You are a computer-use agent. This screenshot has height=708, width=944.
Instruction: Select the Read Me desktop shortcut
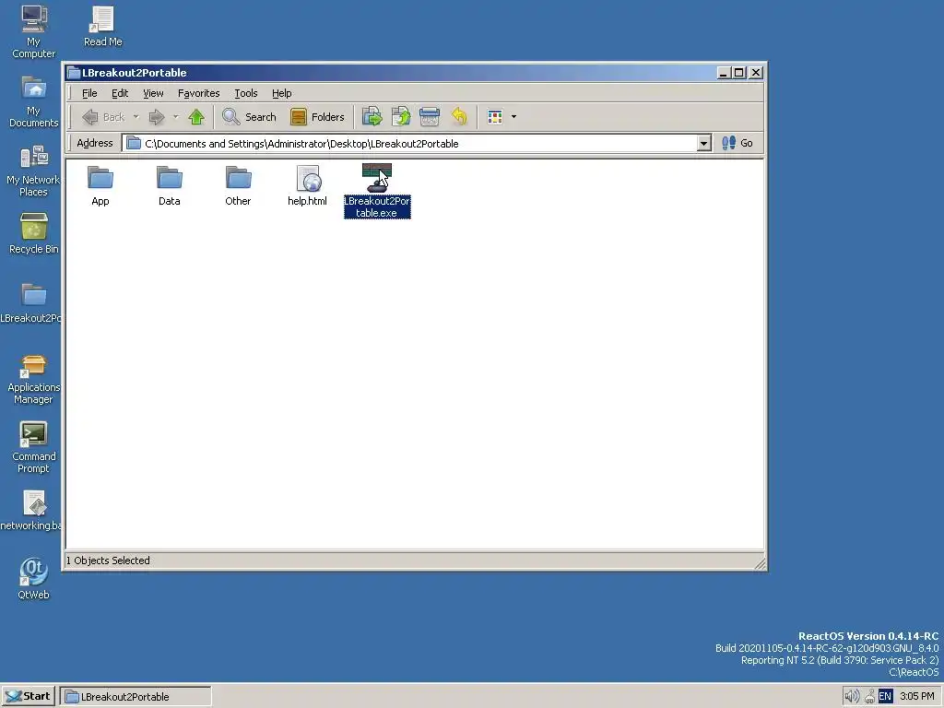coord(102,27)
